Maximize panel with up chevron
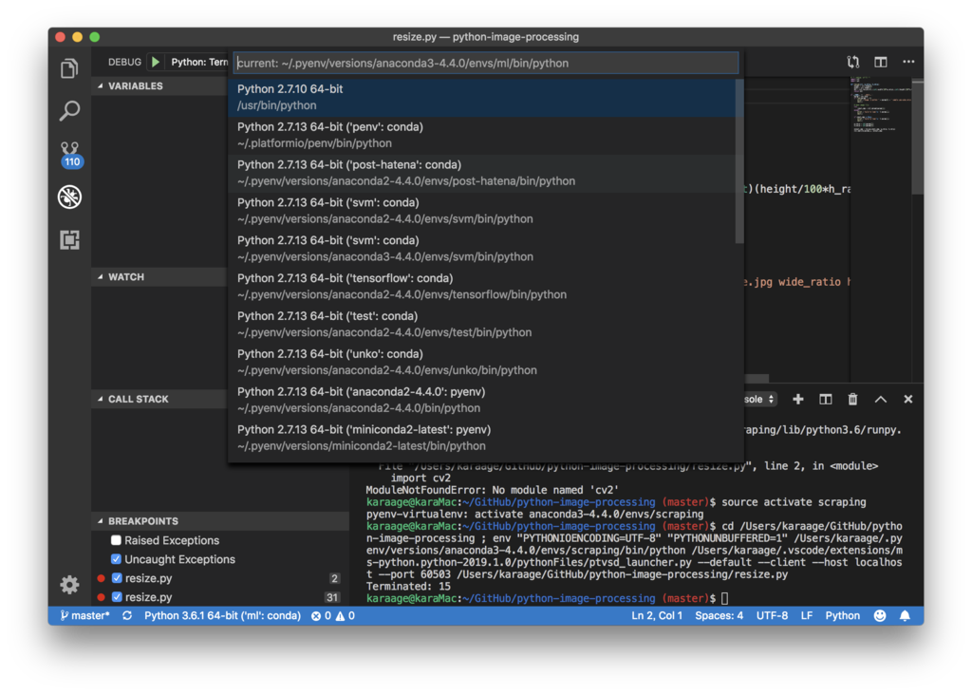The height and width of the screenshot is (694, 972). point(880,400)
